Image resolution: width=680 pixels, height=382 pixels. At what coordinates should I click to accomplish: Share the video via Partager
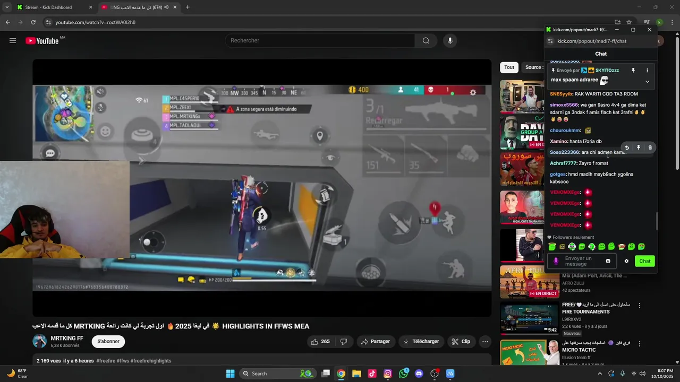click(376, 342)
